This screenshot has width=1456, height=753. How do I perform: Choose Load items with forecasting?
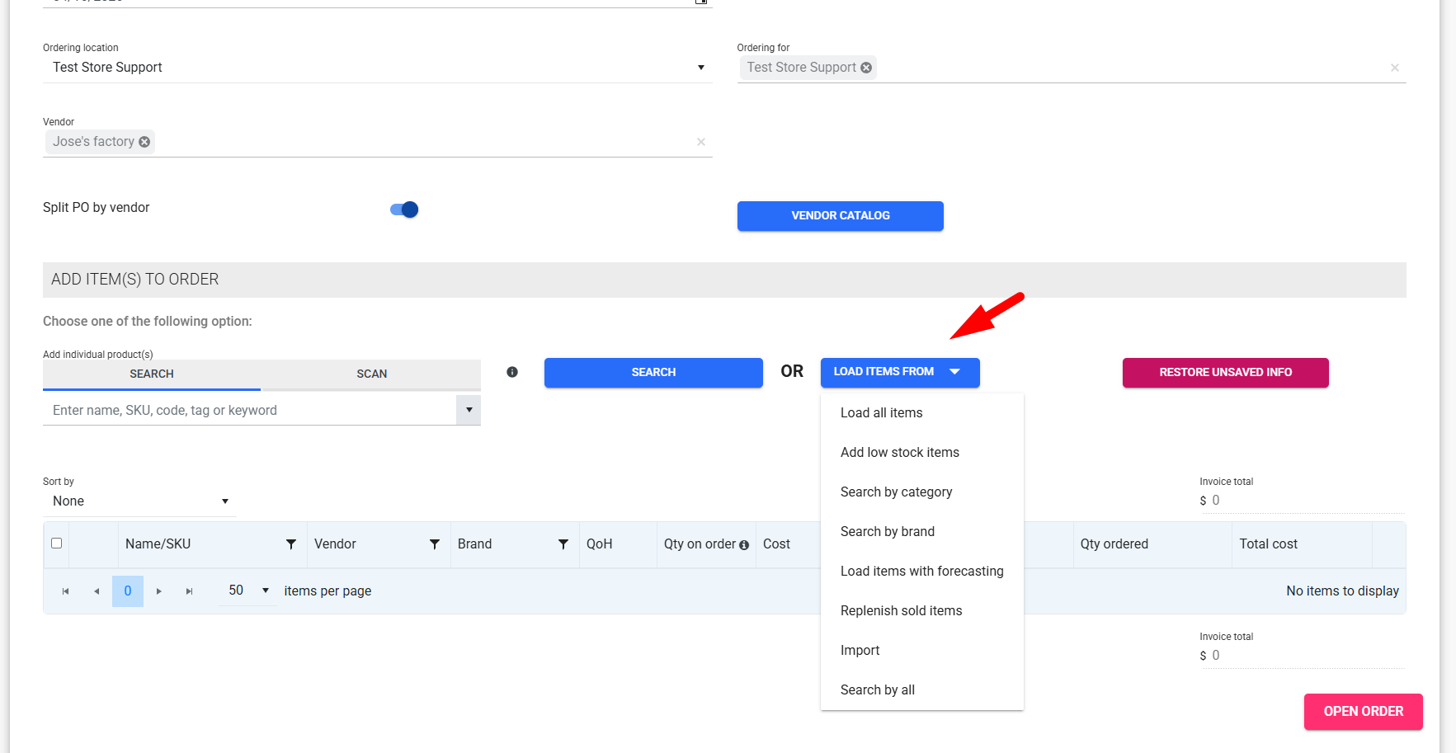921,572
